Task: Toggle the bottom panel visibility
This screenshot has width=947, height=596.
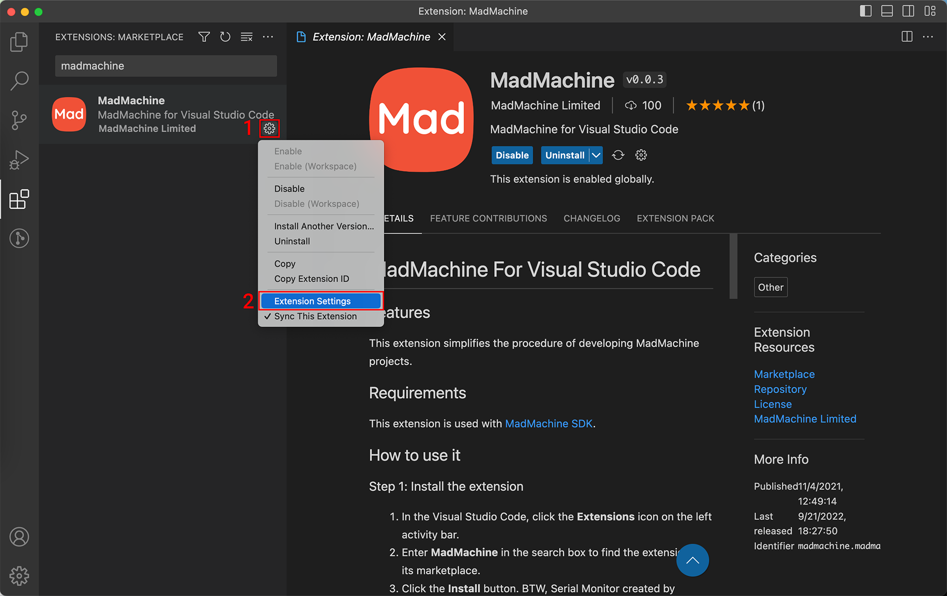Action: click(887, 11)
